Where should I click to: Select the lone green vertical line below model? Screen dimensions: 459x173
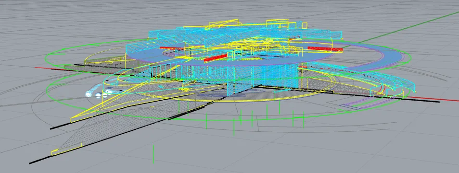tap(153, 154)
